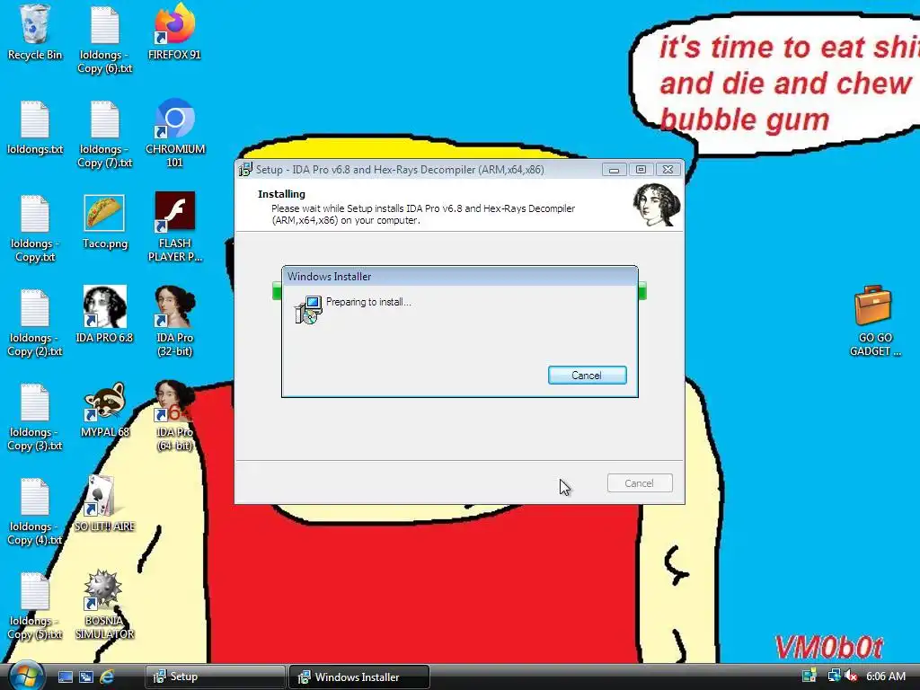Open SO LIT!! AIRE card game shortcut
This screenshot has width=920, height=690.
[x=105, y=504]
